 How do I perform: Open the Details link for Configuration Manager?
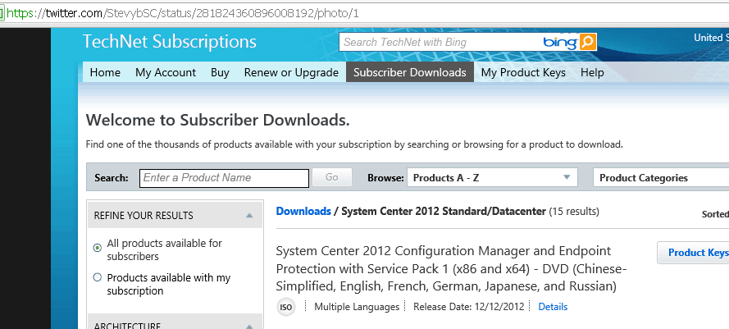tap(553, 307)
